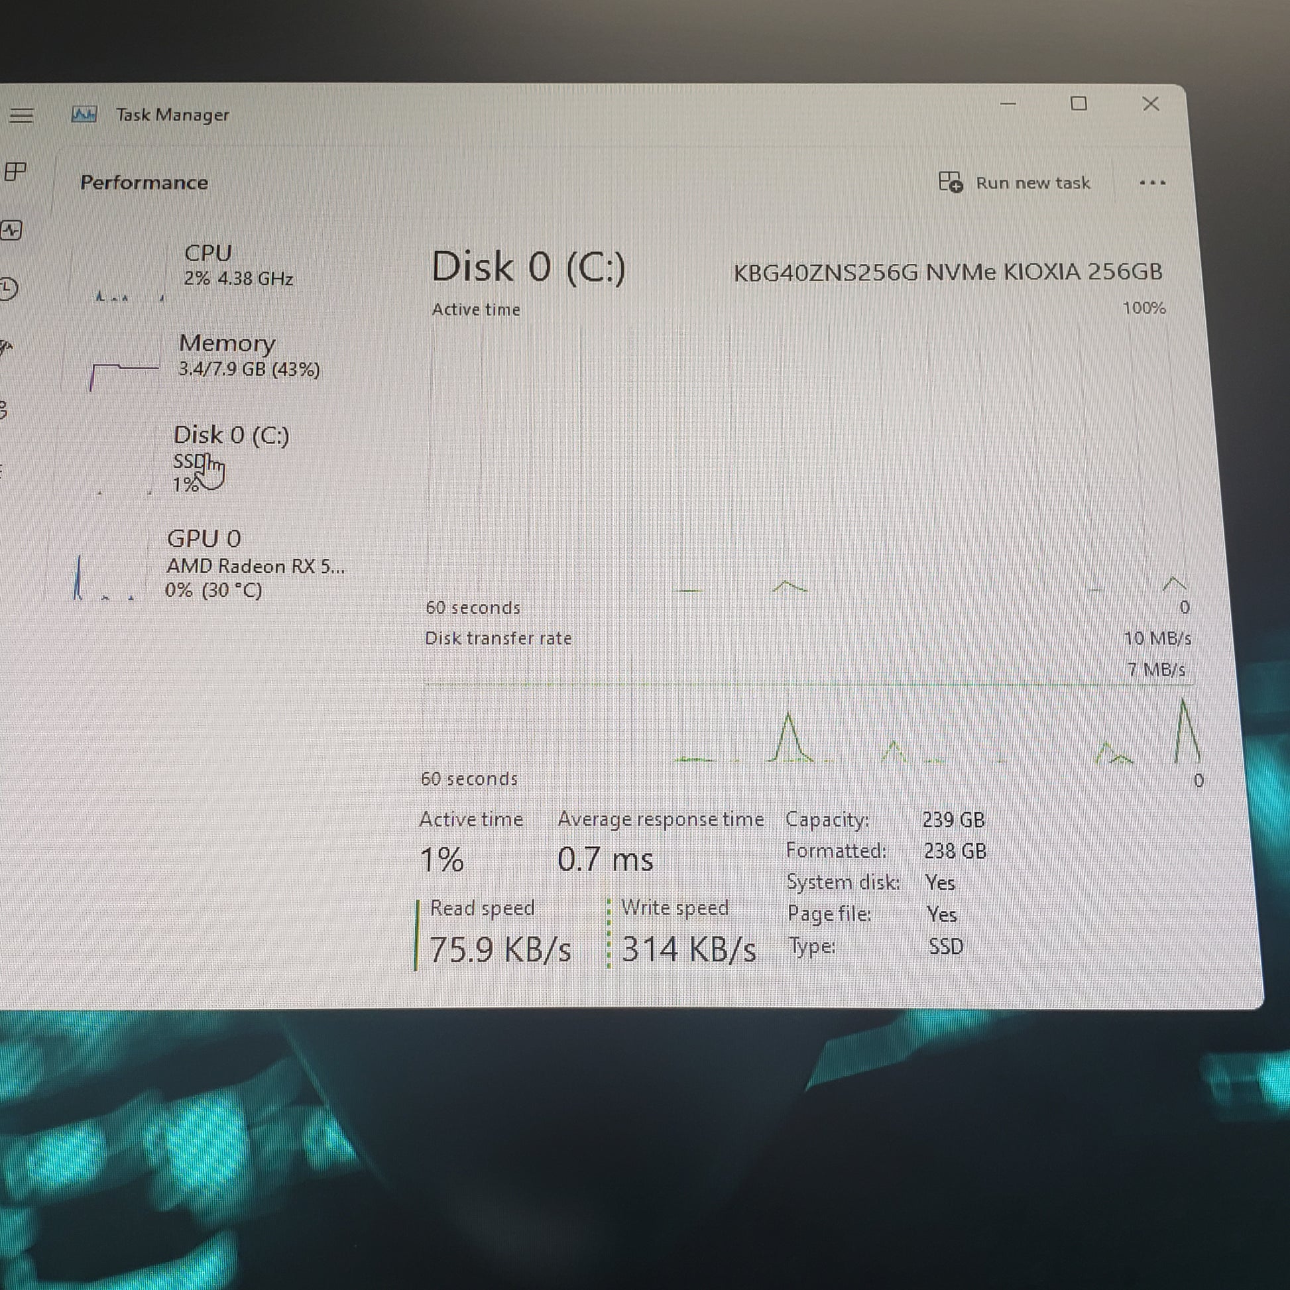
Task: Click the 75.9 KB/s read speed value
Action: (500, 949)
